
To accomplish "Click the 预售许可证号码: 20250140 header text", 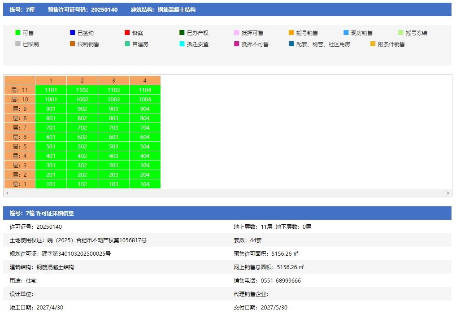I will point(83,9).
